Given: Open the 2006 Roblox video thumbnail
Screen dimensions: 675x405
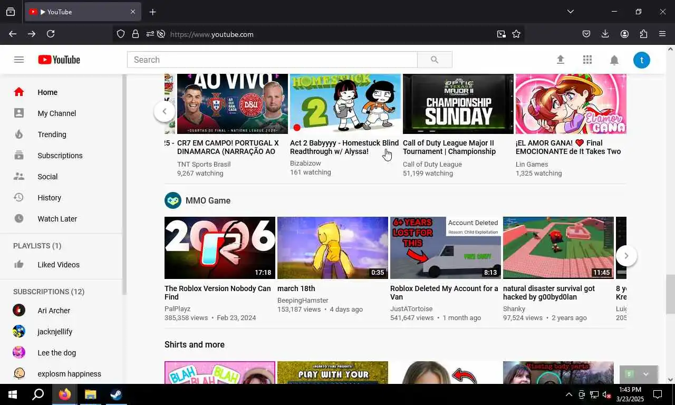Looking at the screenshot, I should coord(220,248).
